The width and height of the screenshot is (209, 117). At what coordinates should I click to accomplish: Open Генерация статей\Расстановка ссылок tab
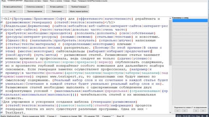[x=92, y=1]
